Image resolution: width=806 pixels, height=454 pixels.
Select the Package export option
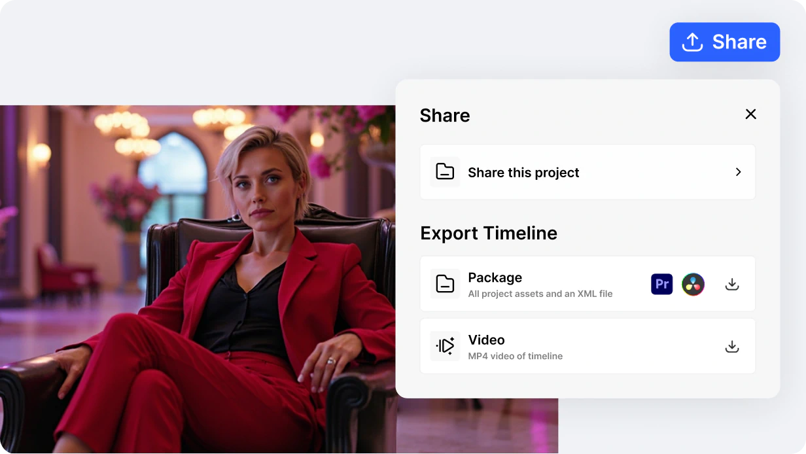tap(587, 284)
